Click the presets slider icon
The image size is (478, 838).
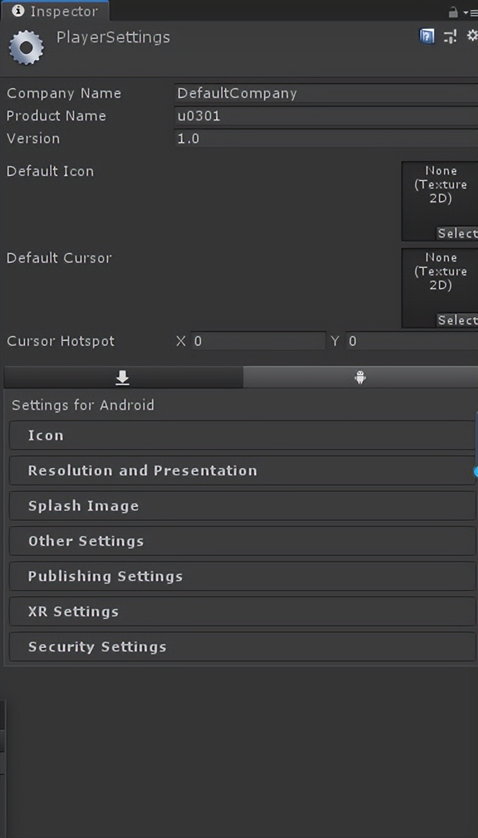[x=450, y=36]
